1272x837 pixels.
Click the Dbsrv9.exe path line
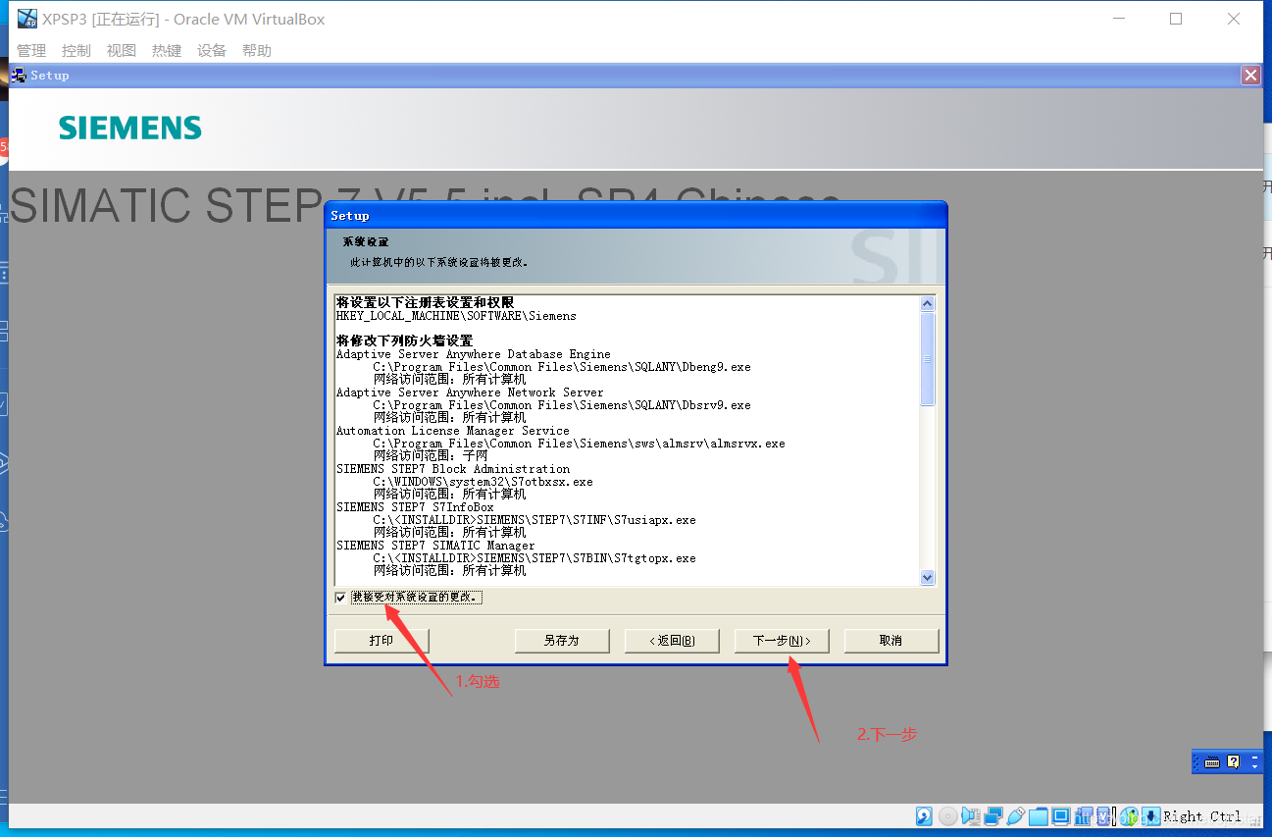coord(562,405)
